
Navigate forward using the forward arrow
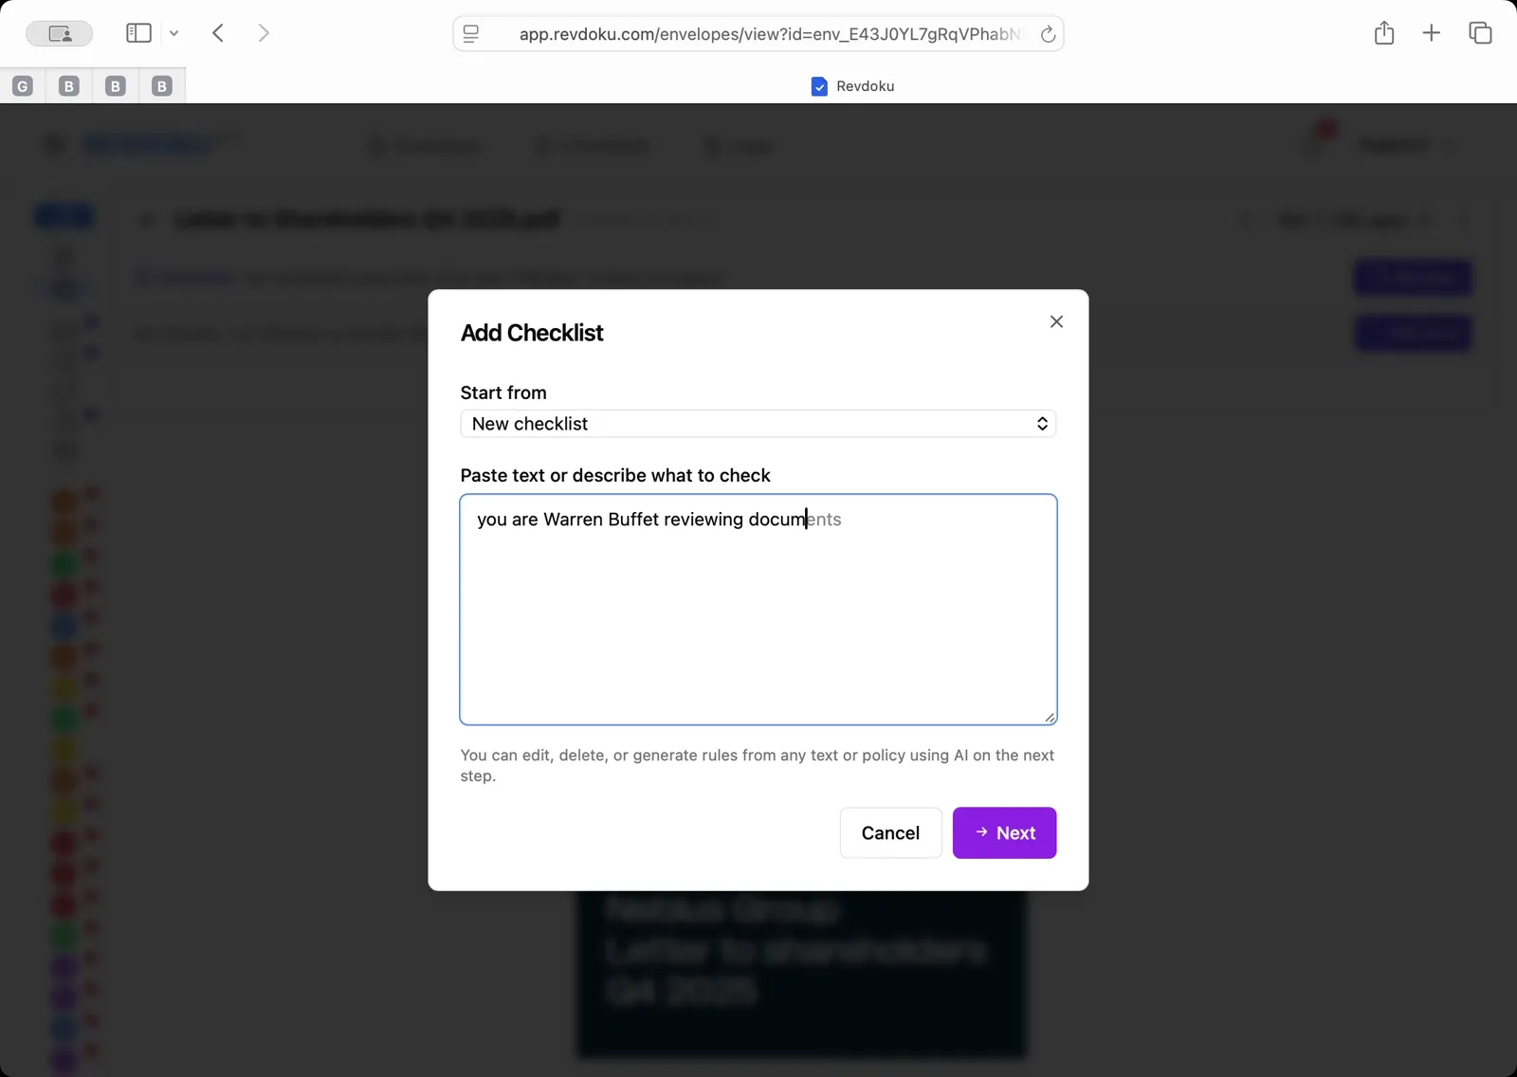click(265, 32)
